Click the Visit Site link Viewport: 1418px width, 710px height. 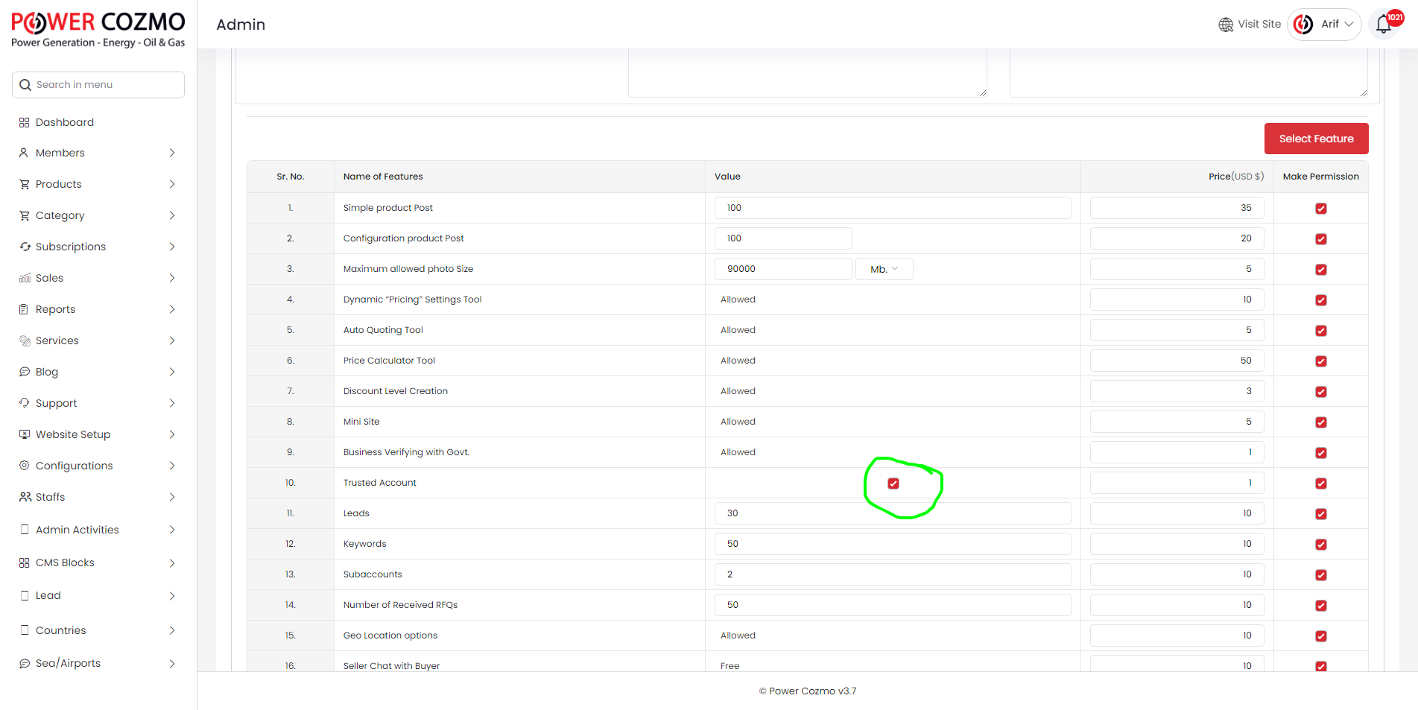tap(1259, 25)
